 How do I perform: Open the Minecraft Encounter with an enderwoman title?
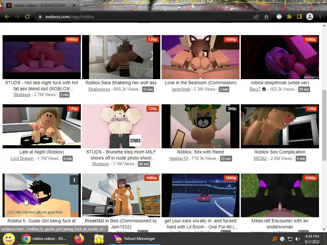tap(280, 224)
